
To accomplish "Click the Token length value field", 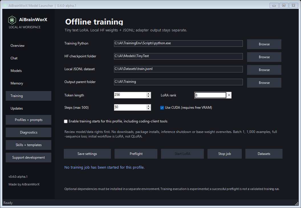I will pos(130,95).
